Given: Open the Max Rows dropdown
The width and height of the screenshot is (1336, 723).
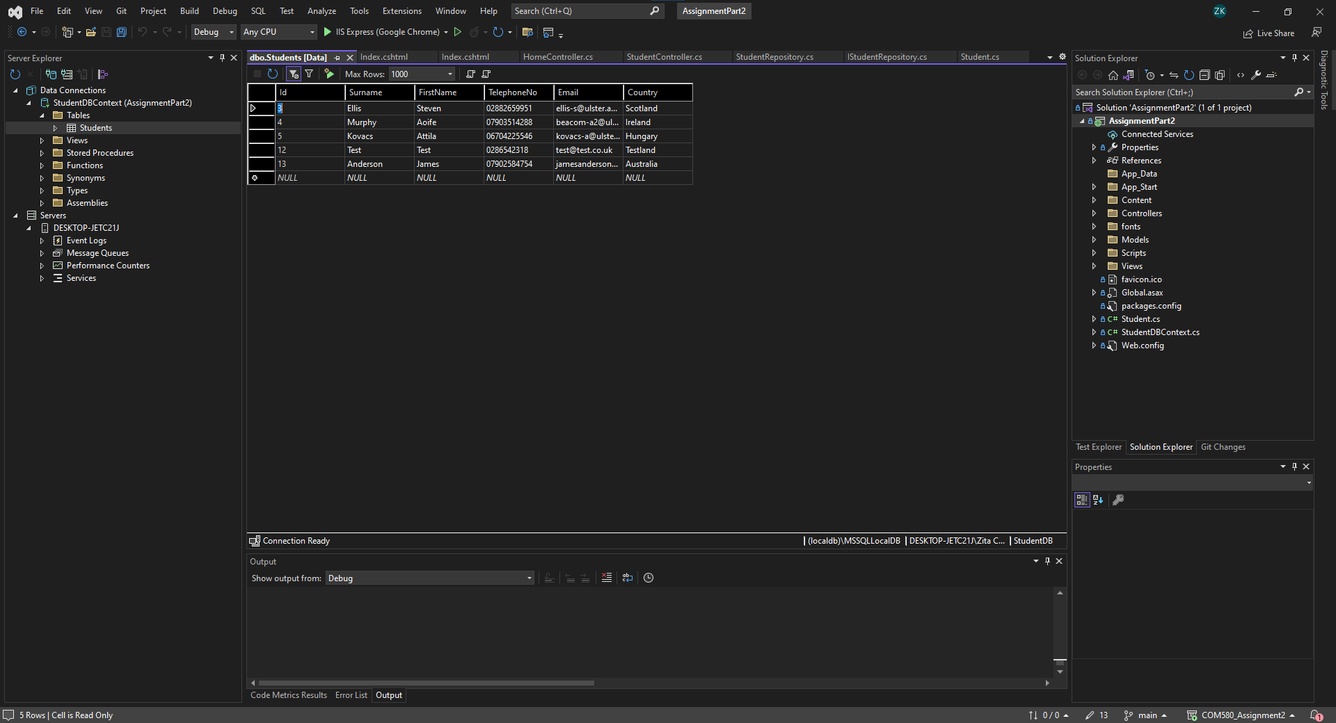Looking at the screenshot, I should click(450, 74).
